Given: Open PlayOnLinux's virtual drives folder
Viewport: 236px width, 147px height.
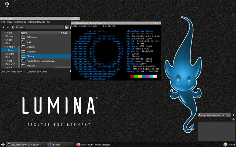Looking at the screenshot, I should tap(41, 61).
